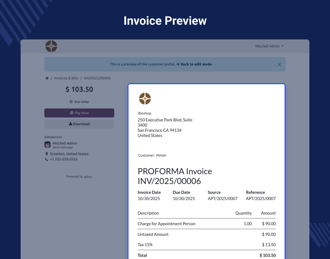Close the customer portal preview banner
330x259 pixels.
click(279, 64)
